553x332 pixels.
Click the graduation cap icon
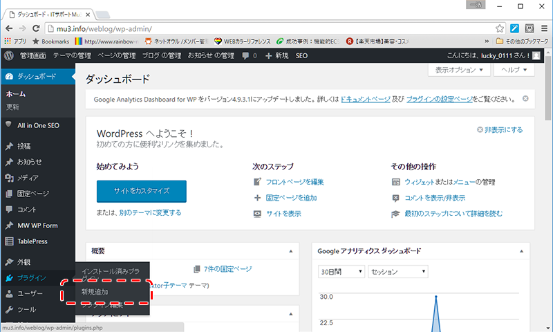[395, 214]
